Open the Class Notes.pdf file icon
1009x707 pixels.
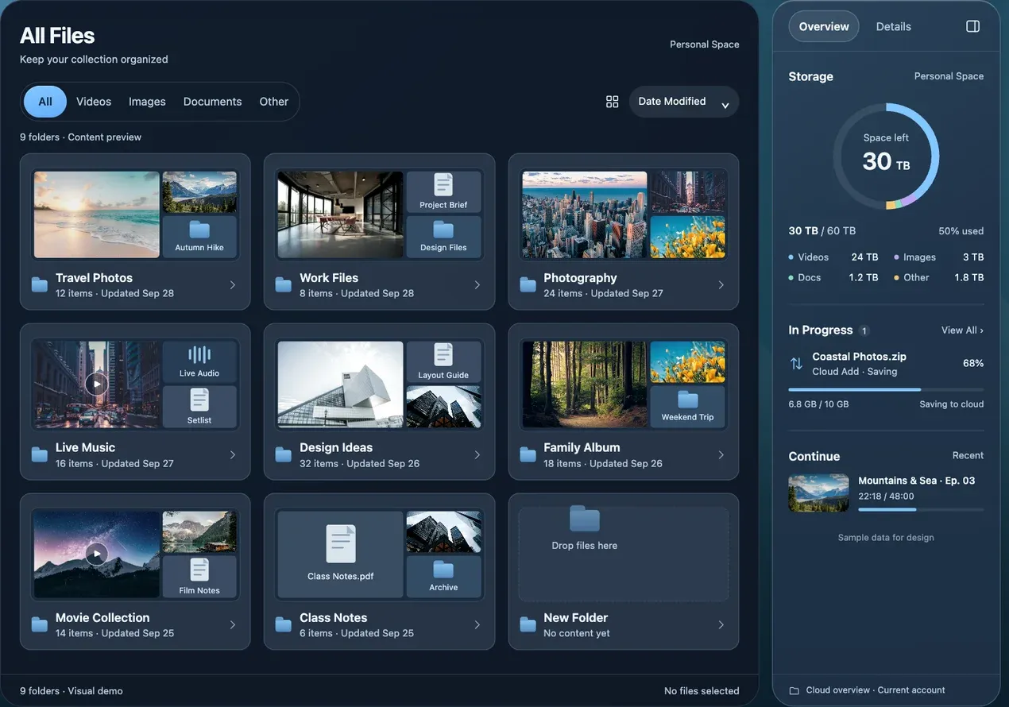point(341,544)
